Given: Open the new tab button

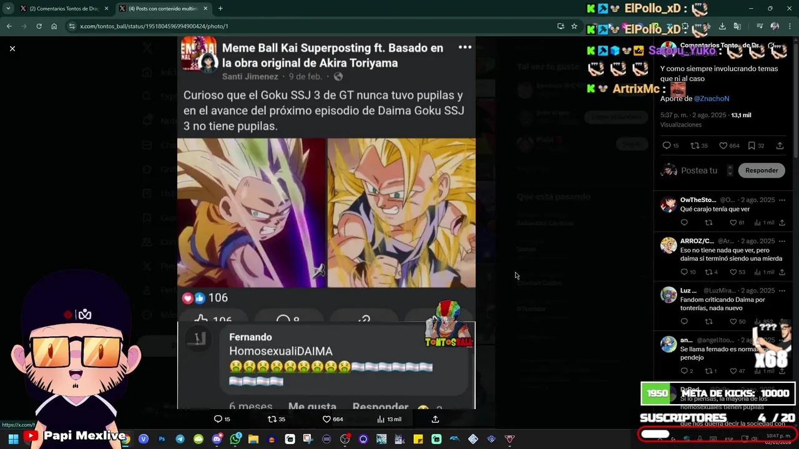Looking at the screenshot, I should 220,9.
